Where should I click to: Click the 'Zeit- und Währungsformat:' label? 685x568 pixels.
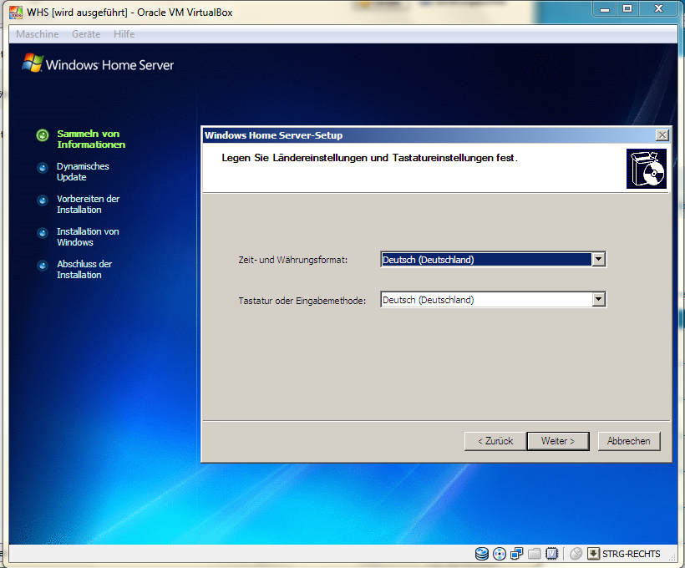coord(292,260)
